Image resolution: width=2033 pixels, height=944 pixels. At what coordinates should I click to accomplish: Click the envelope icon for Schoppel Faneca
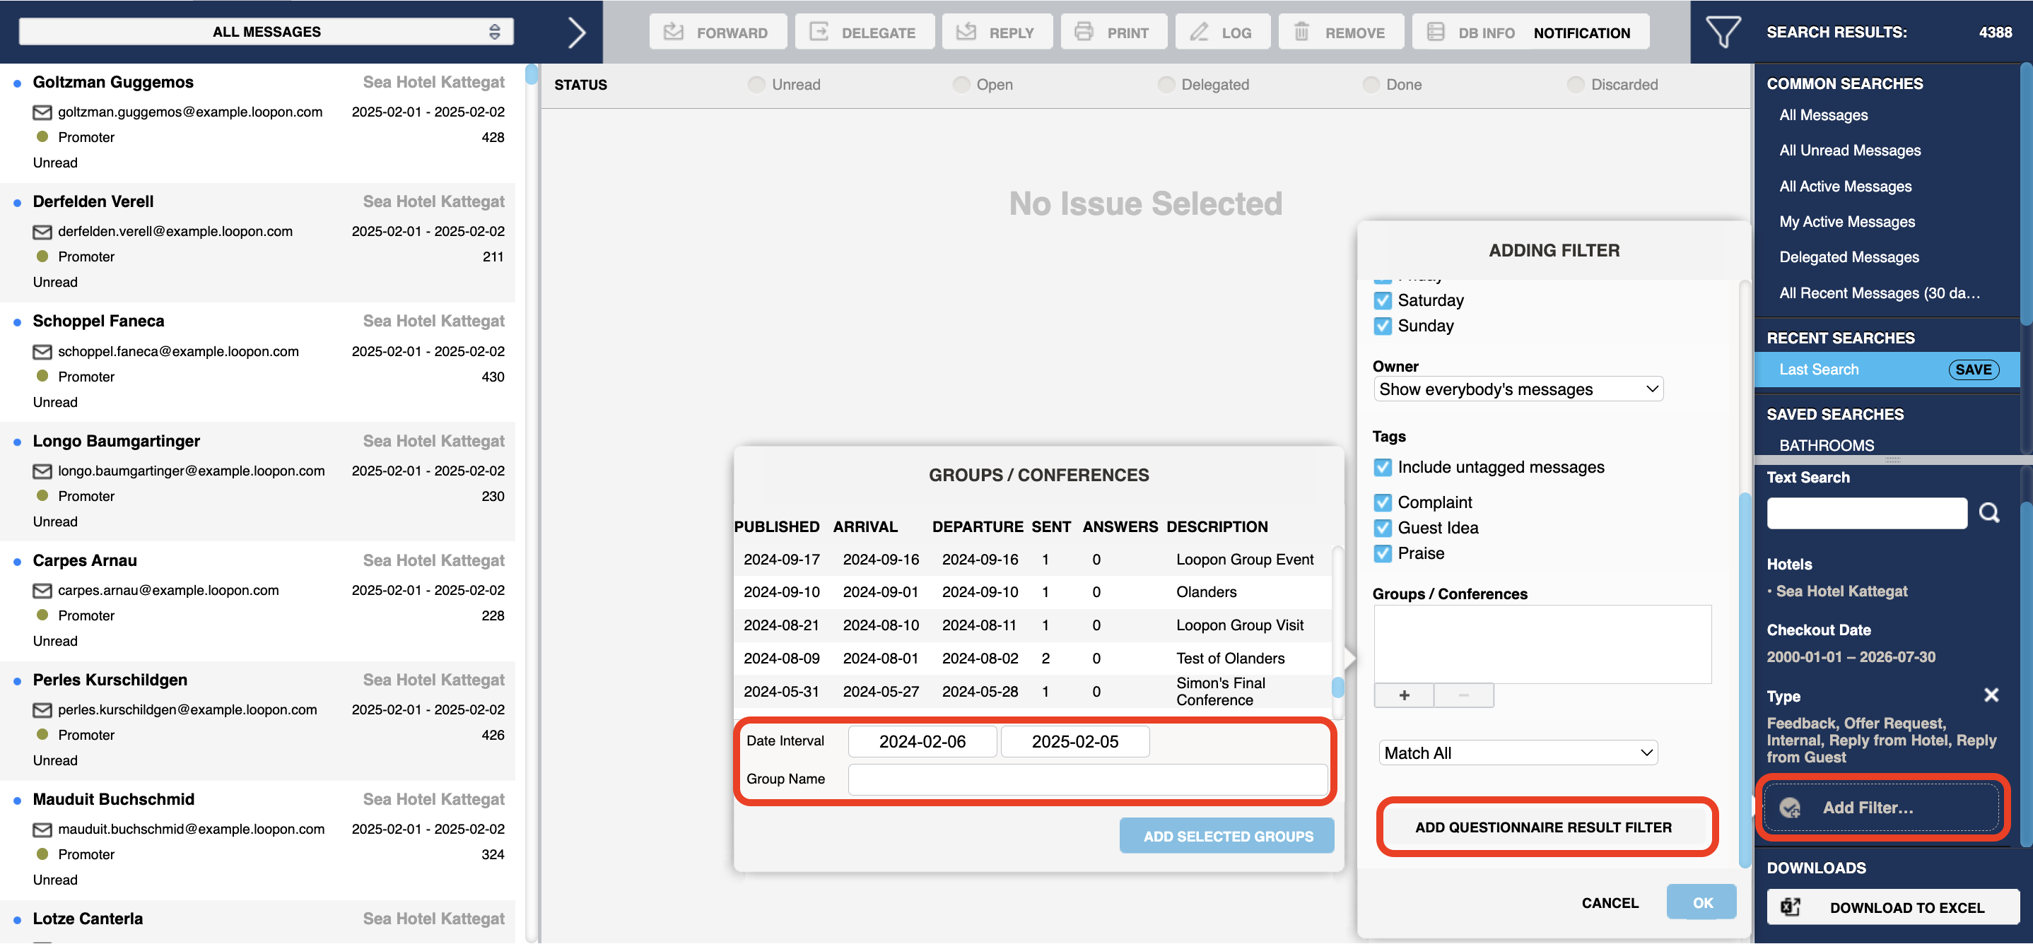[42, 352]
